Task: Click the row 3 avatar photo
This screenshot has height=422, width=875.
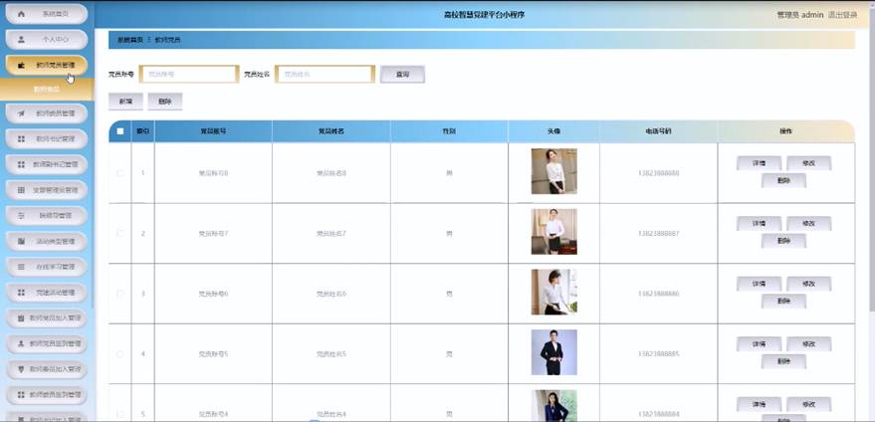Action: pos(554,292)
